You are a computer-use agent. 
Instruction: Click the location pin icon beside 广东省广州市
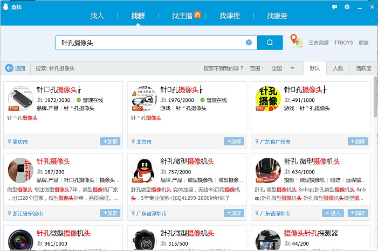(257, 142)
